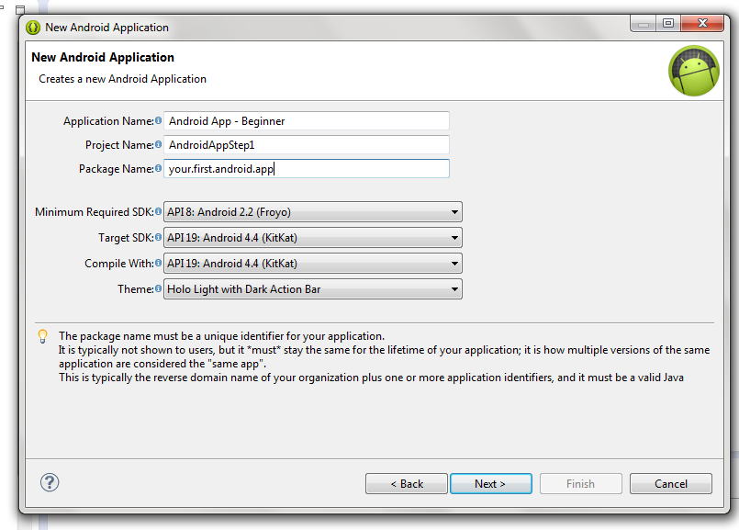Click the 'Target SDK:' label
739x530 pixels.
click(126, 238)
